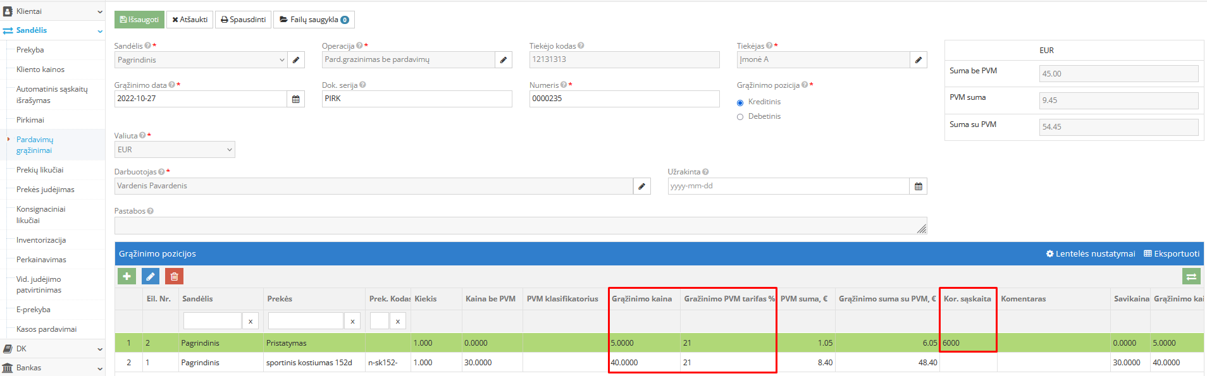Open the Valiuta EUR dropdown
The width and height of the screenshot is (1207, 376).
click(174, 150)
